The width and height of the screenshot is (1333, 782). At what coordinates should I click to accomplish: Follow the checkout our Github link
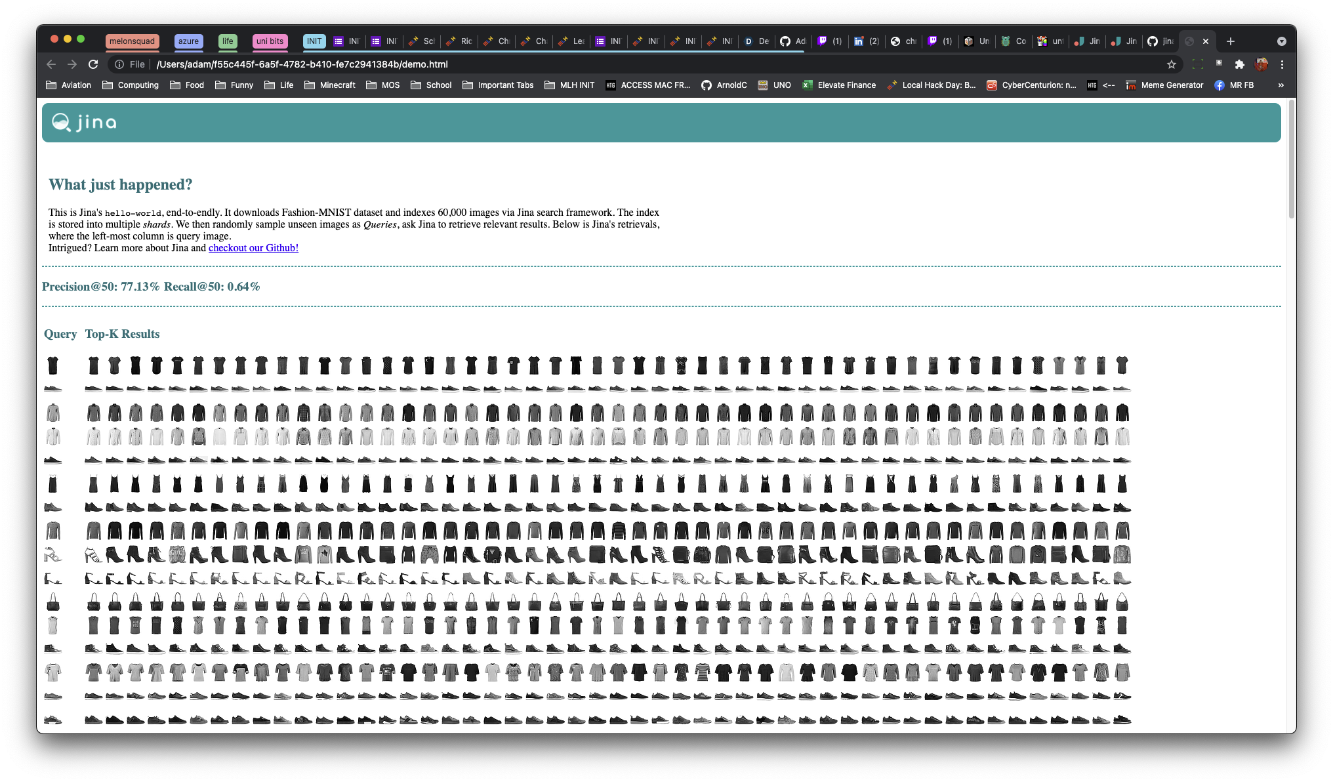253,248
